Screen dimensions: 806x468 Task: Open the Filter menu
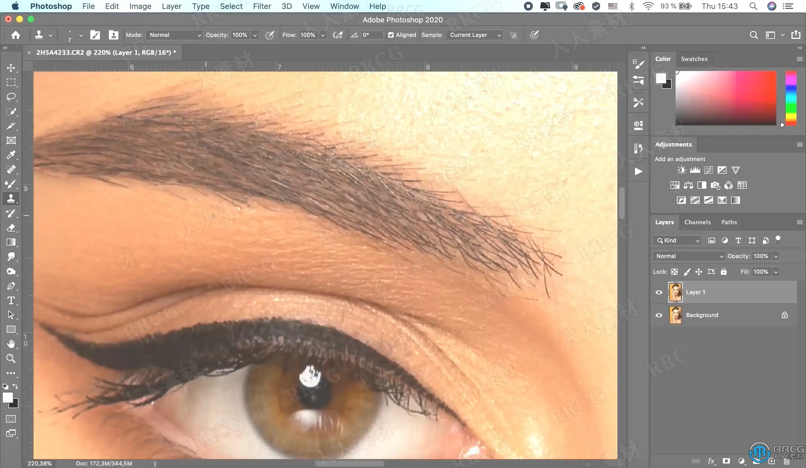coord(262,6)
